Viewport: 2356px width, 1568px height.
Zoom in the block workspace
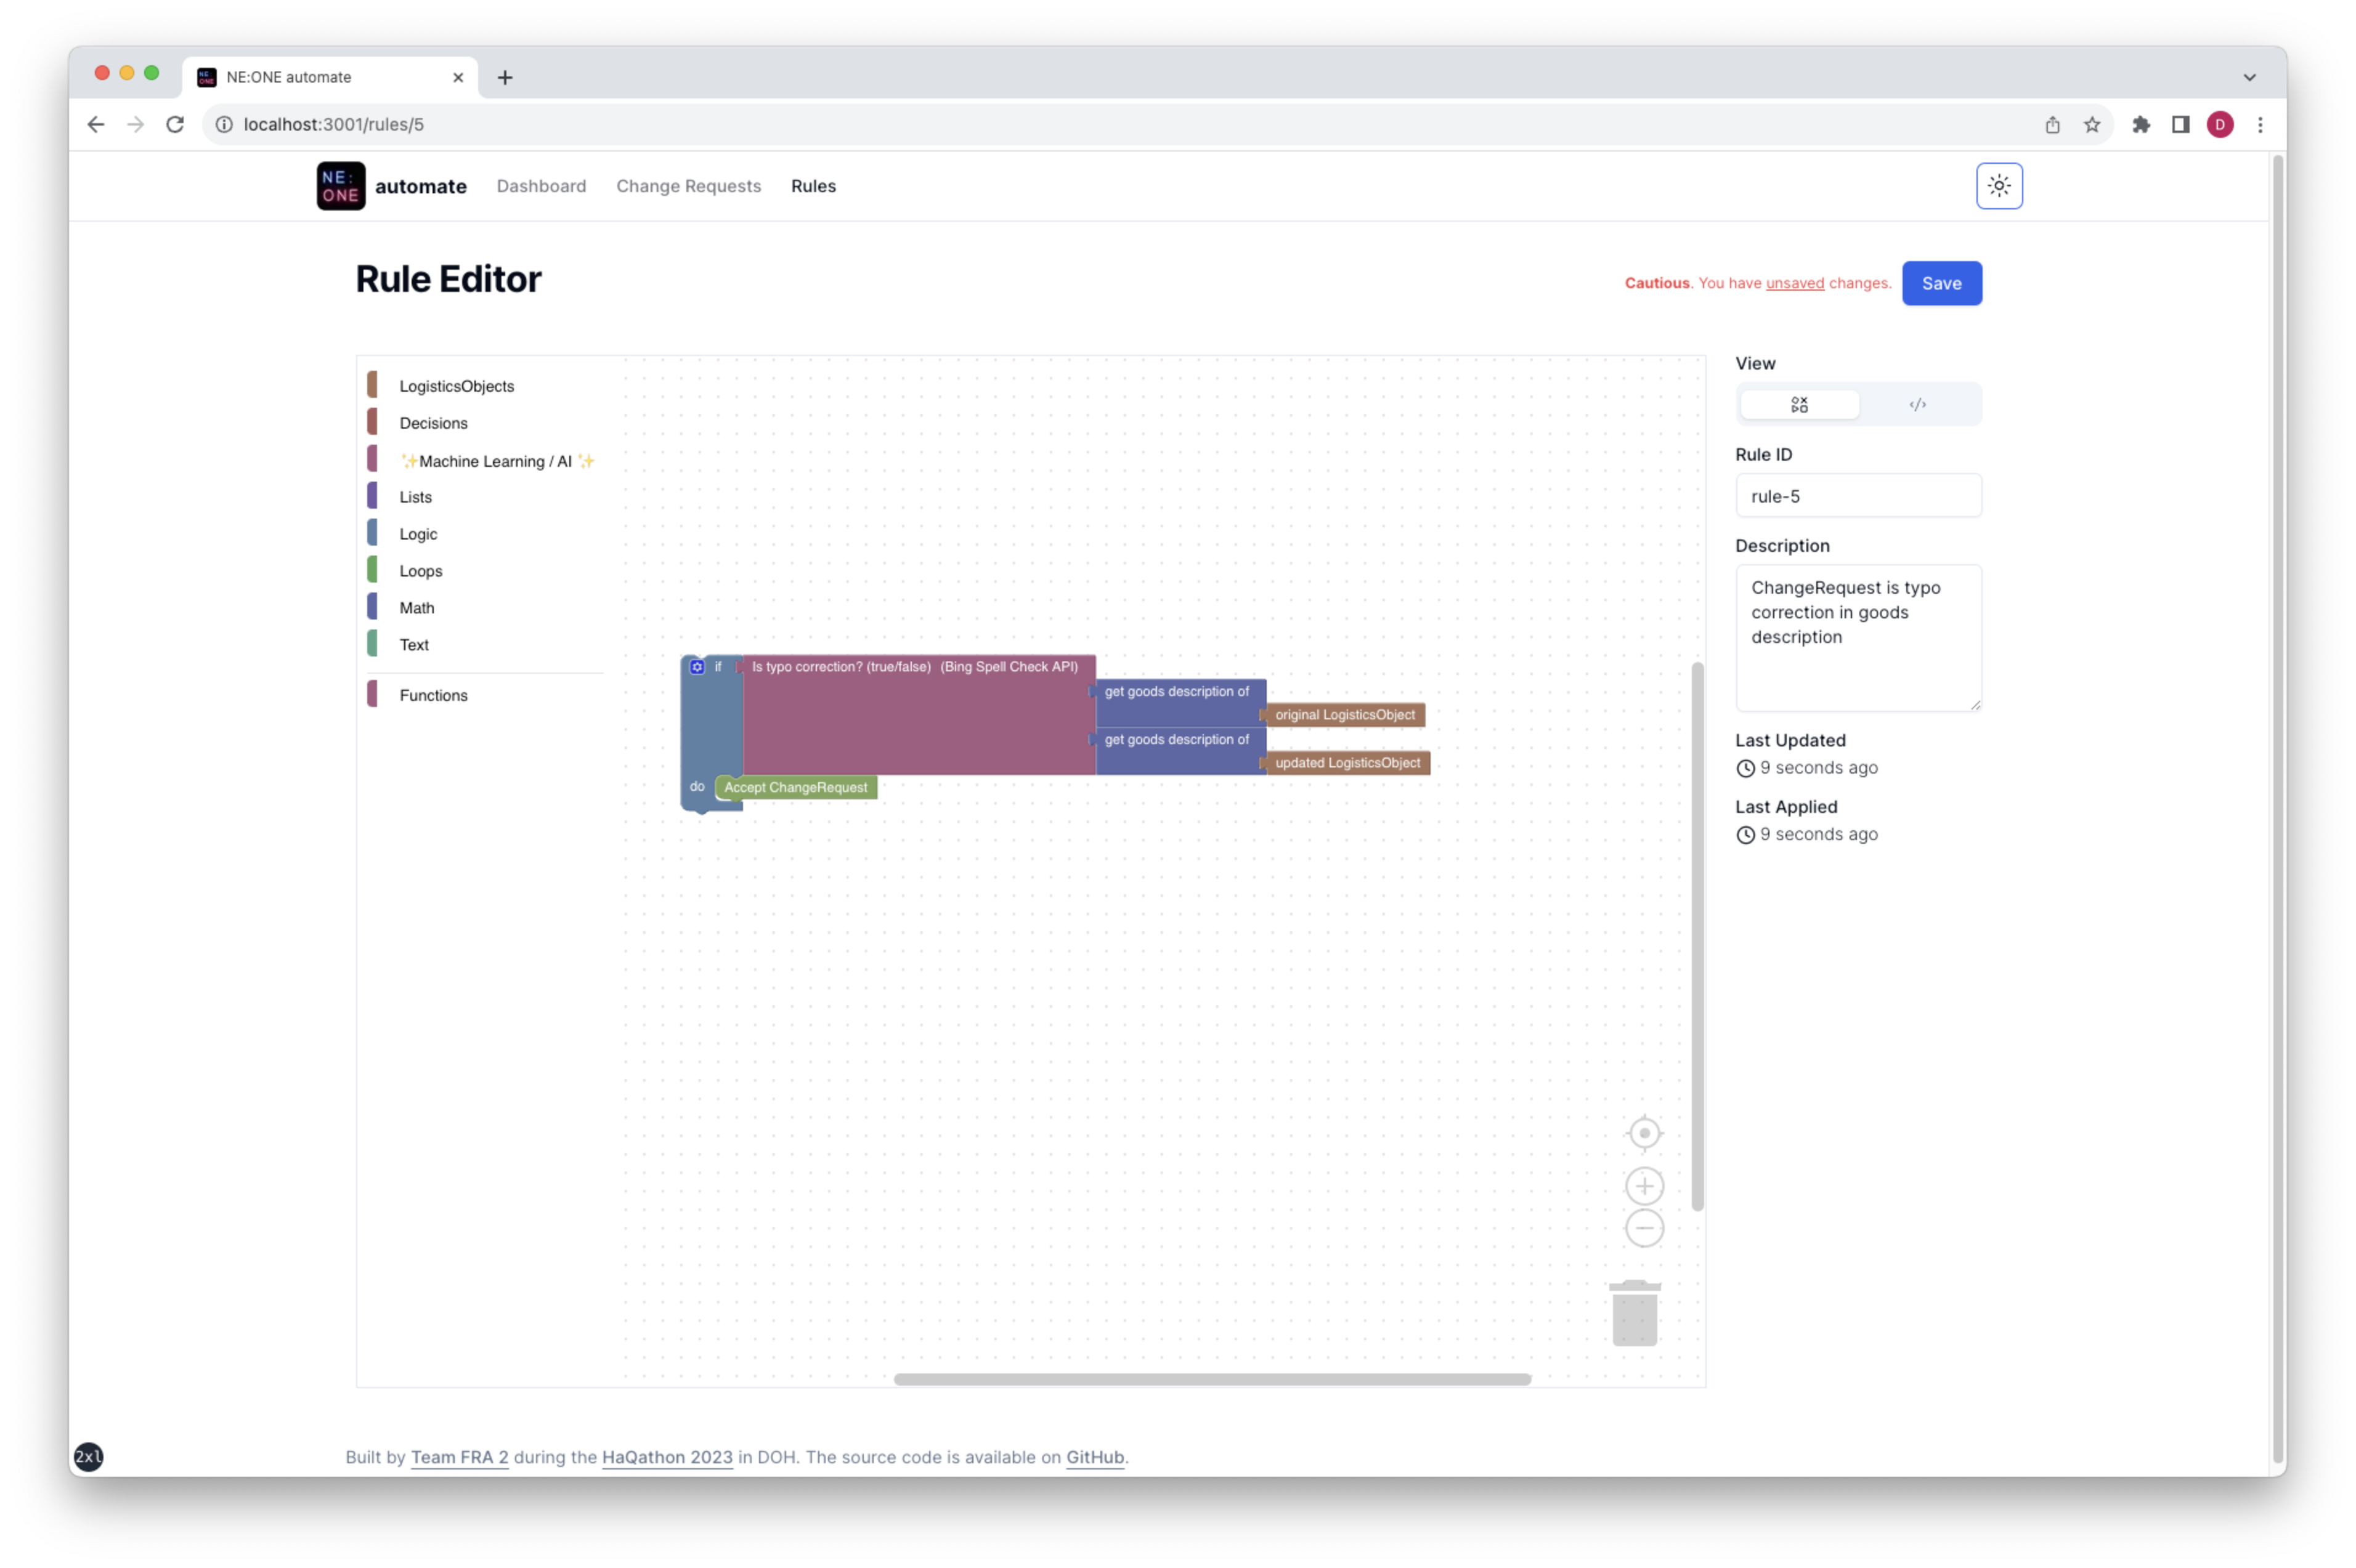[1644, 1186]
